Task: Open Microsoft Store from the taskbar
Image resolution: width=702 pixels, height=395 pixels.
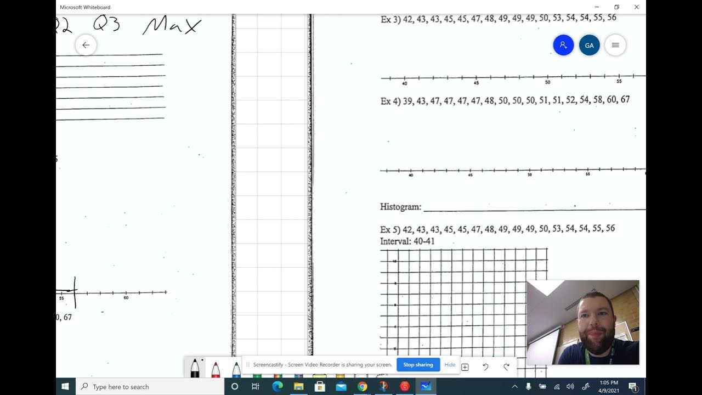Action: pos(320,386)
